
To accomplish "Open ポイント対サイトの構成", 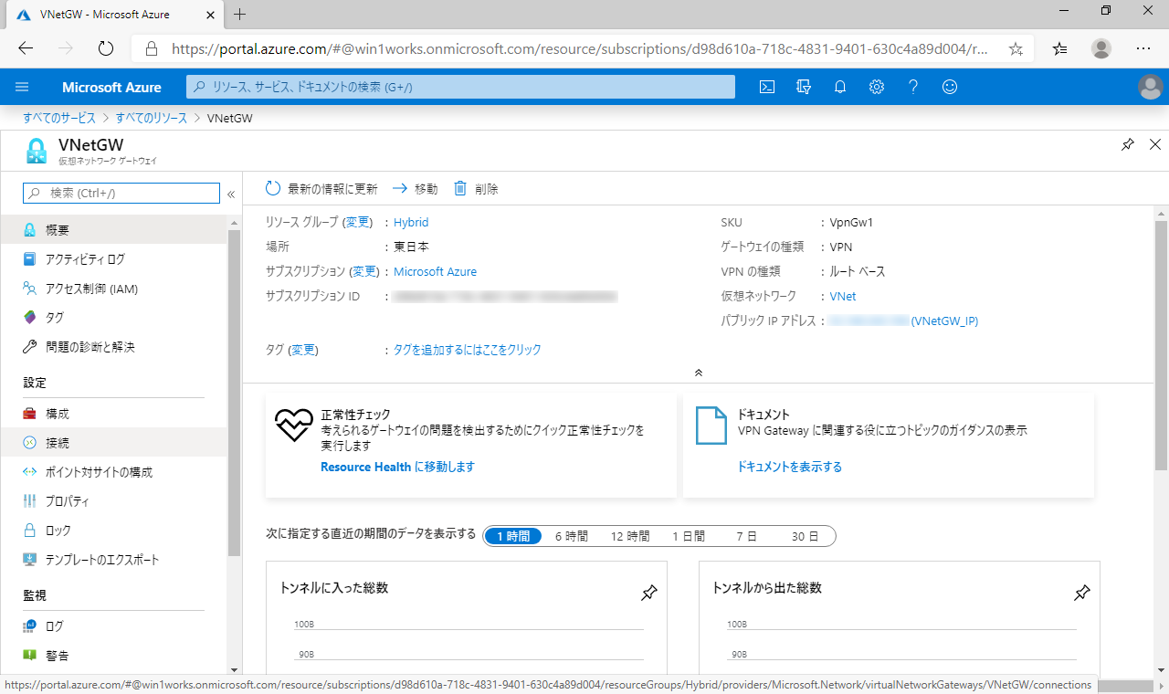I will click(113, 472).
